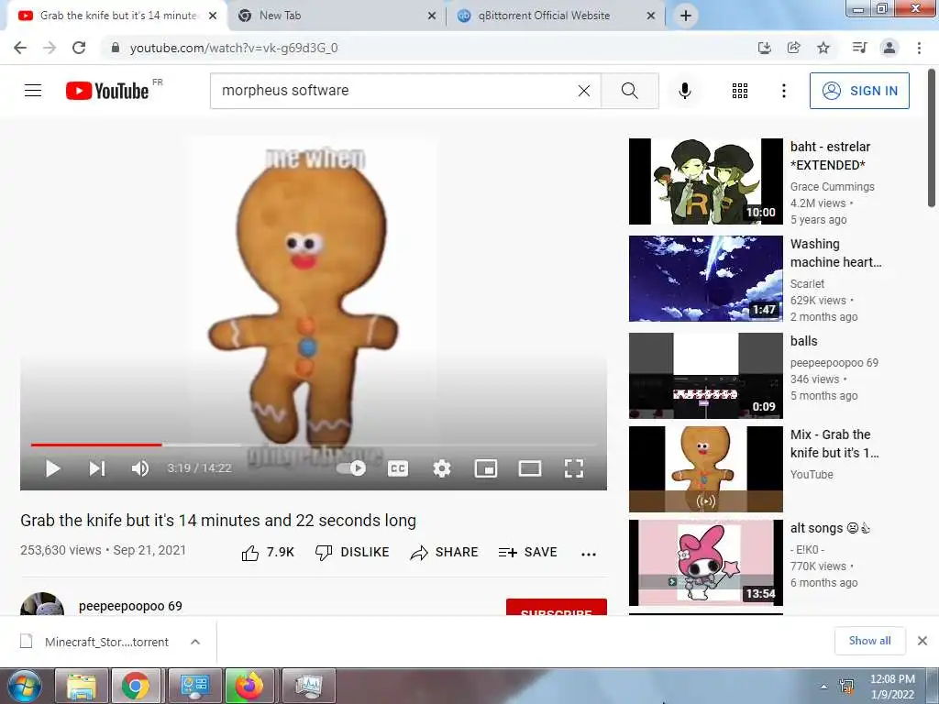The width and height of the screenshot is (939, 704).
Task: Mute the video volume
Action: coord(139,468)
